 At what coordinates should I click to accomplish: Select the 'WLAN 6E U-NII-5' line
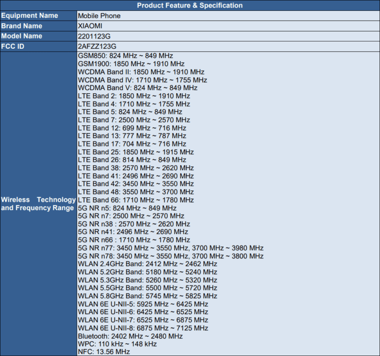point(143,304)
